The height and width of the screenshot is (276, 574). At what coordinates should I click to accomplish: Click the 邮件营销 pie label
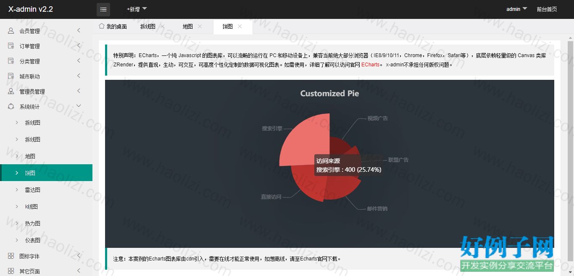tap(377, 209)
